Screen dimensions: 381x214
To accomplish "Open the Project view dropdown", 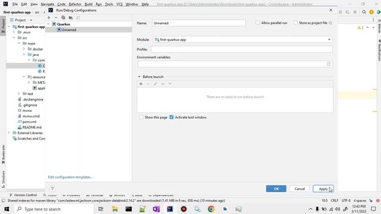I will coord(31,20).
